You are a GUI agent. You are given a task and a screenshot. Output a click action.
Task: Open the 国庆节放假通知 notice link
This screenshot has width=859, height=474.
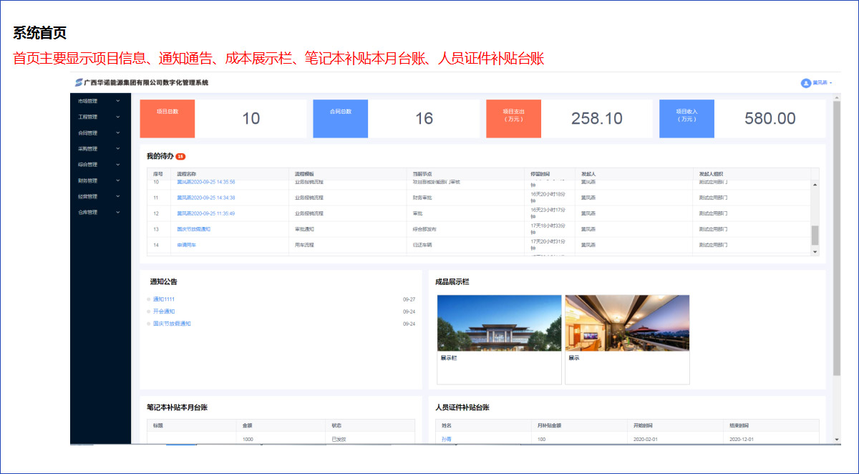[172, 324]
